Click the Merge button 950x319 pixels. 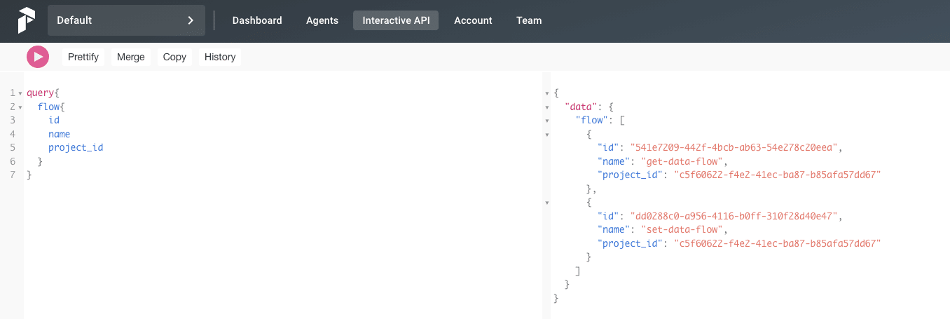[x=131, y=57]
